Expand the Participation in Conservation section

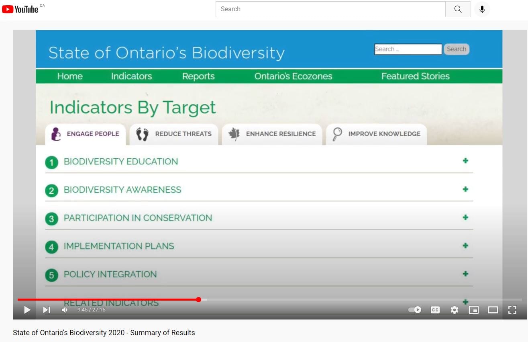tap(465, 217)
